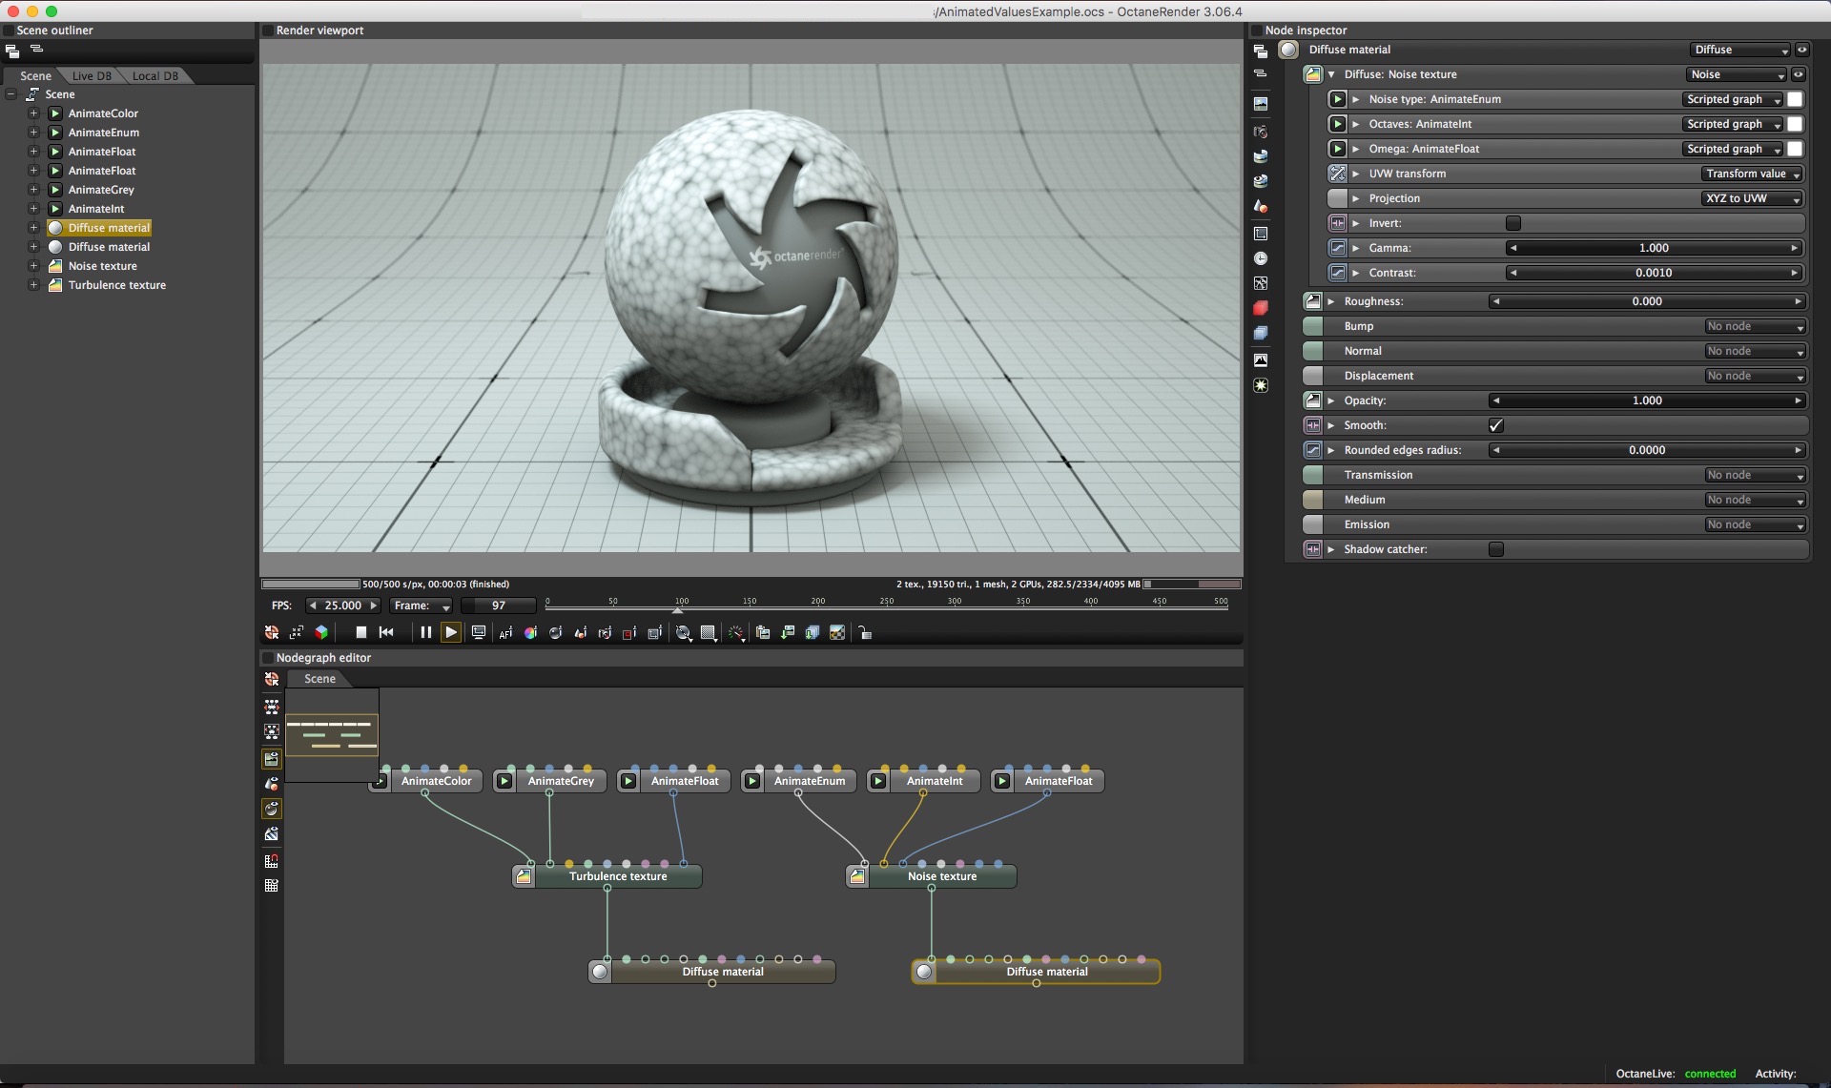Viewport: 1831px width, 1088px height.
Task: Click the Gamma value slider
Action: pyautogui.click(x=1653, y=248)
